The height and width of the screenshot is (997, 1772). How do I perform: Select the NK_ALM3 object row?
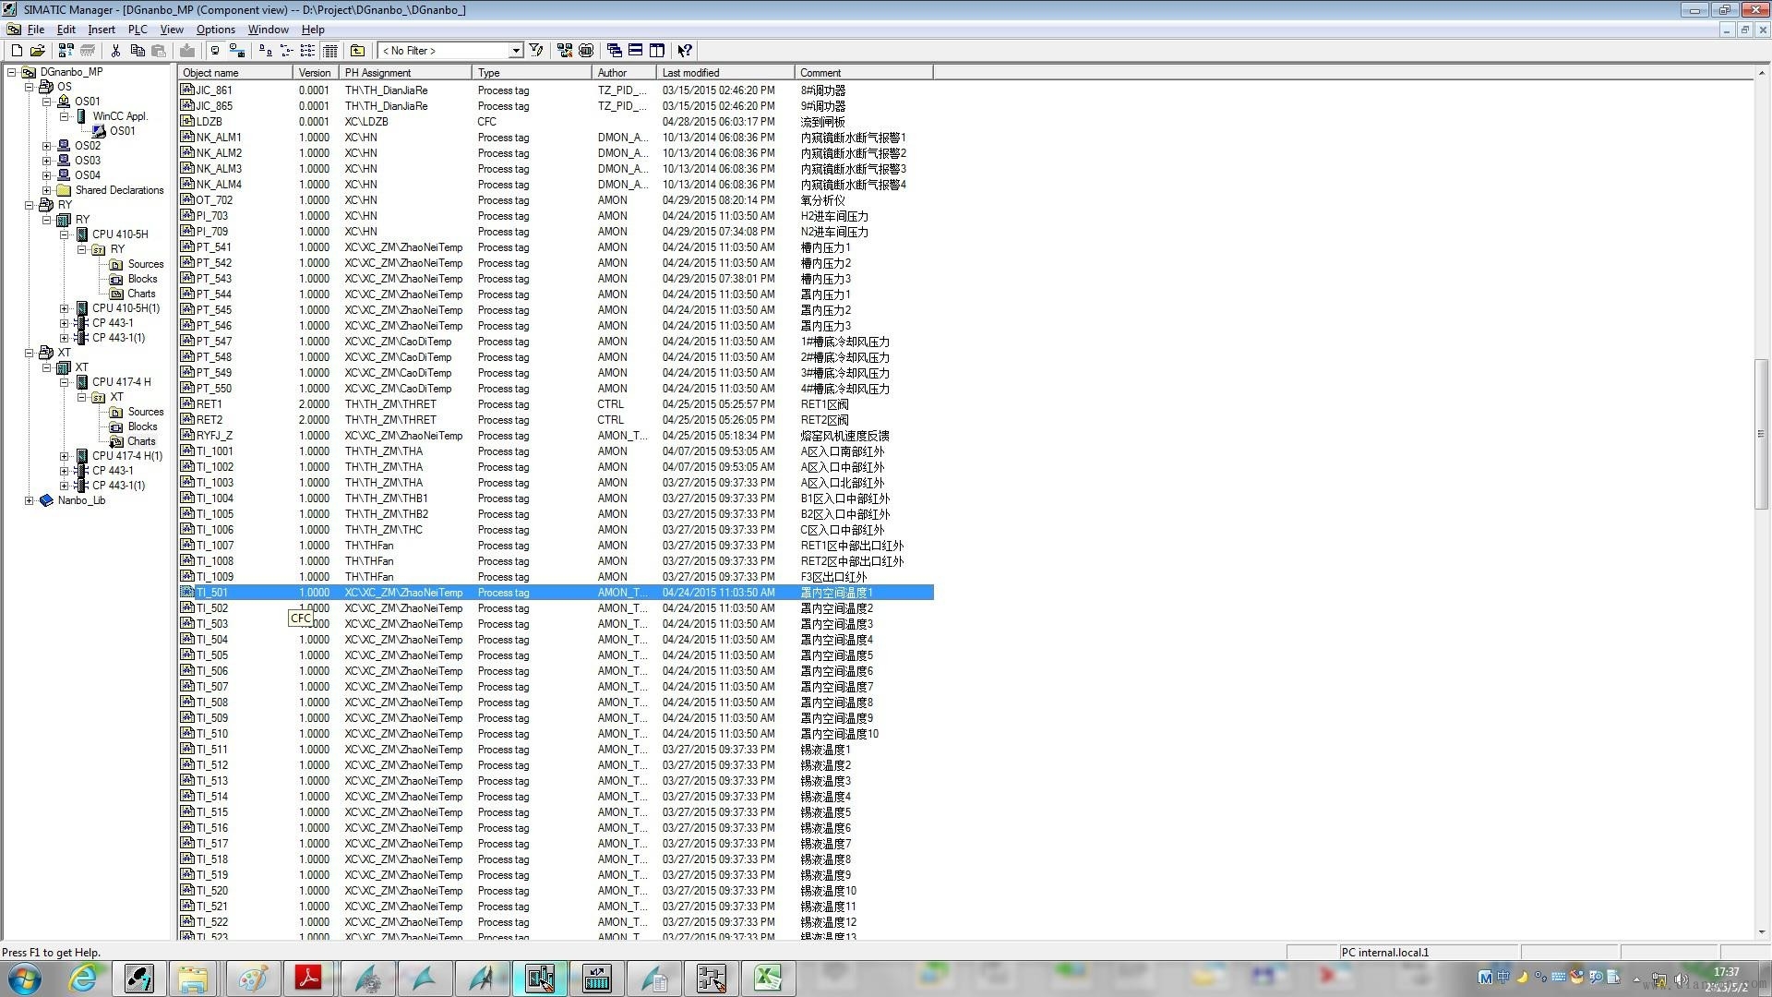point(556,169)
